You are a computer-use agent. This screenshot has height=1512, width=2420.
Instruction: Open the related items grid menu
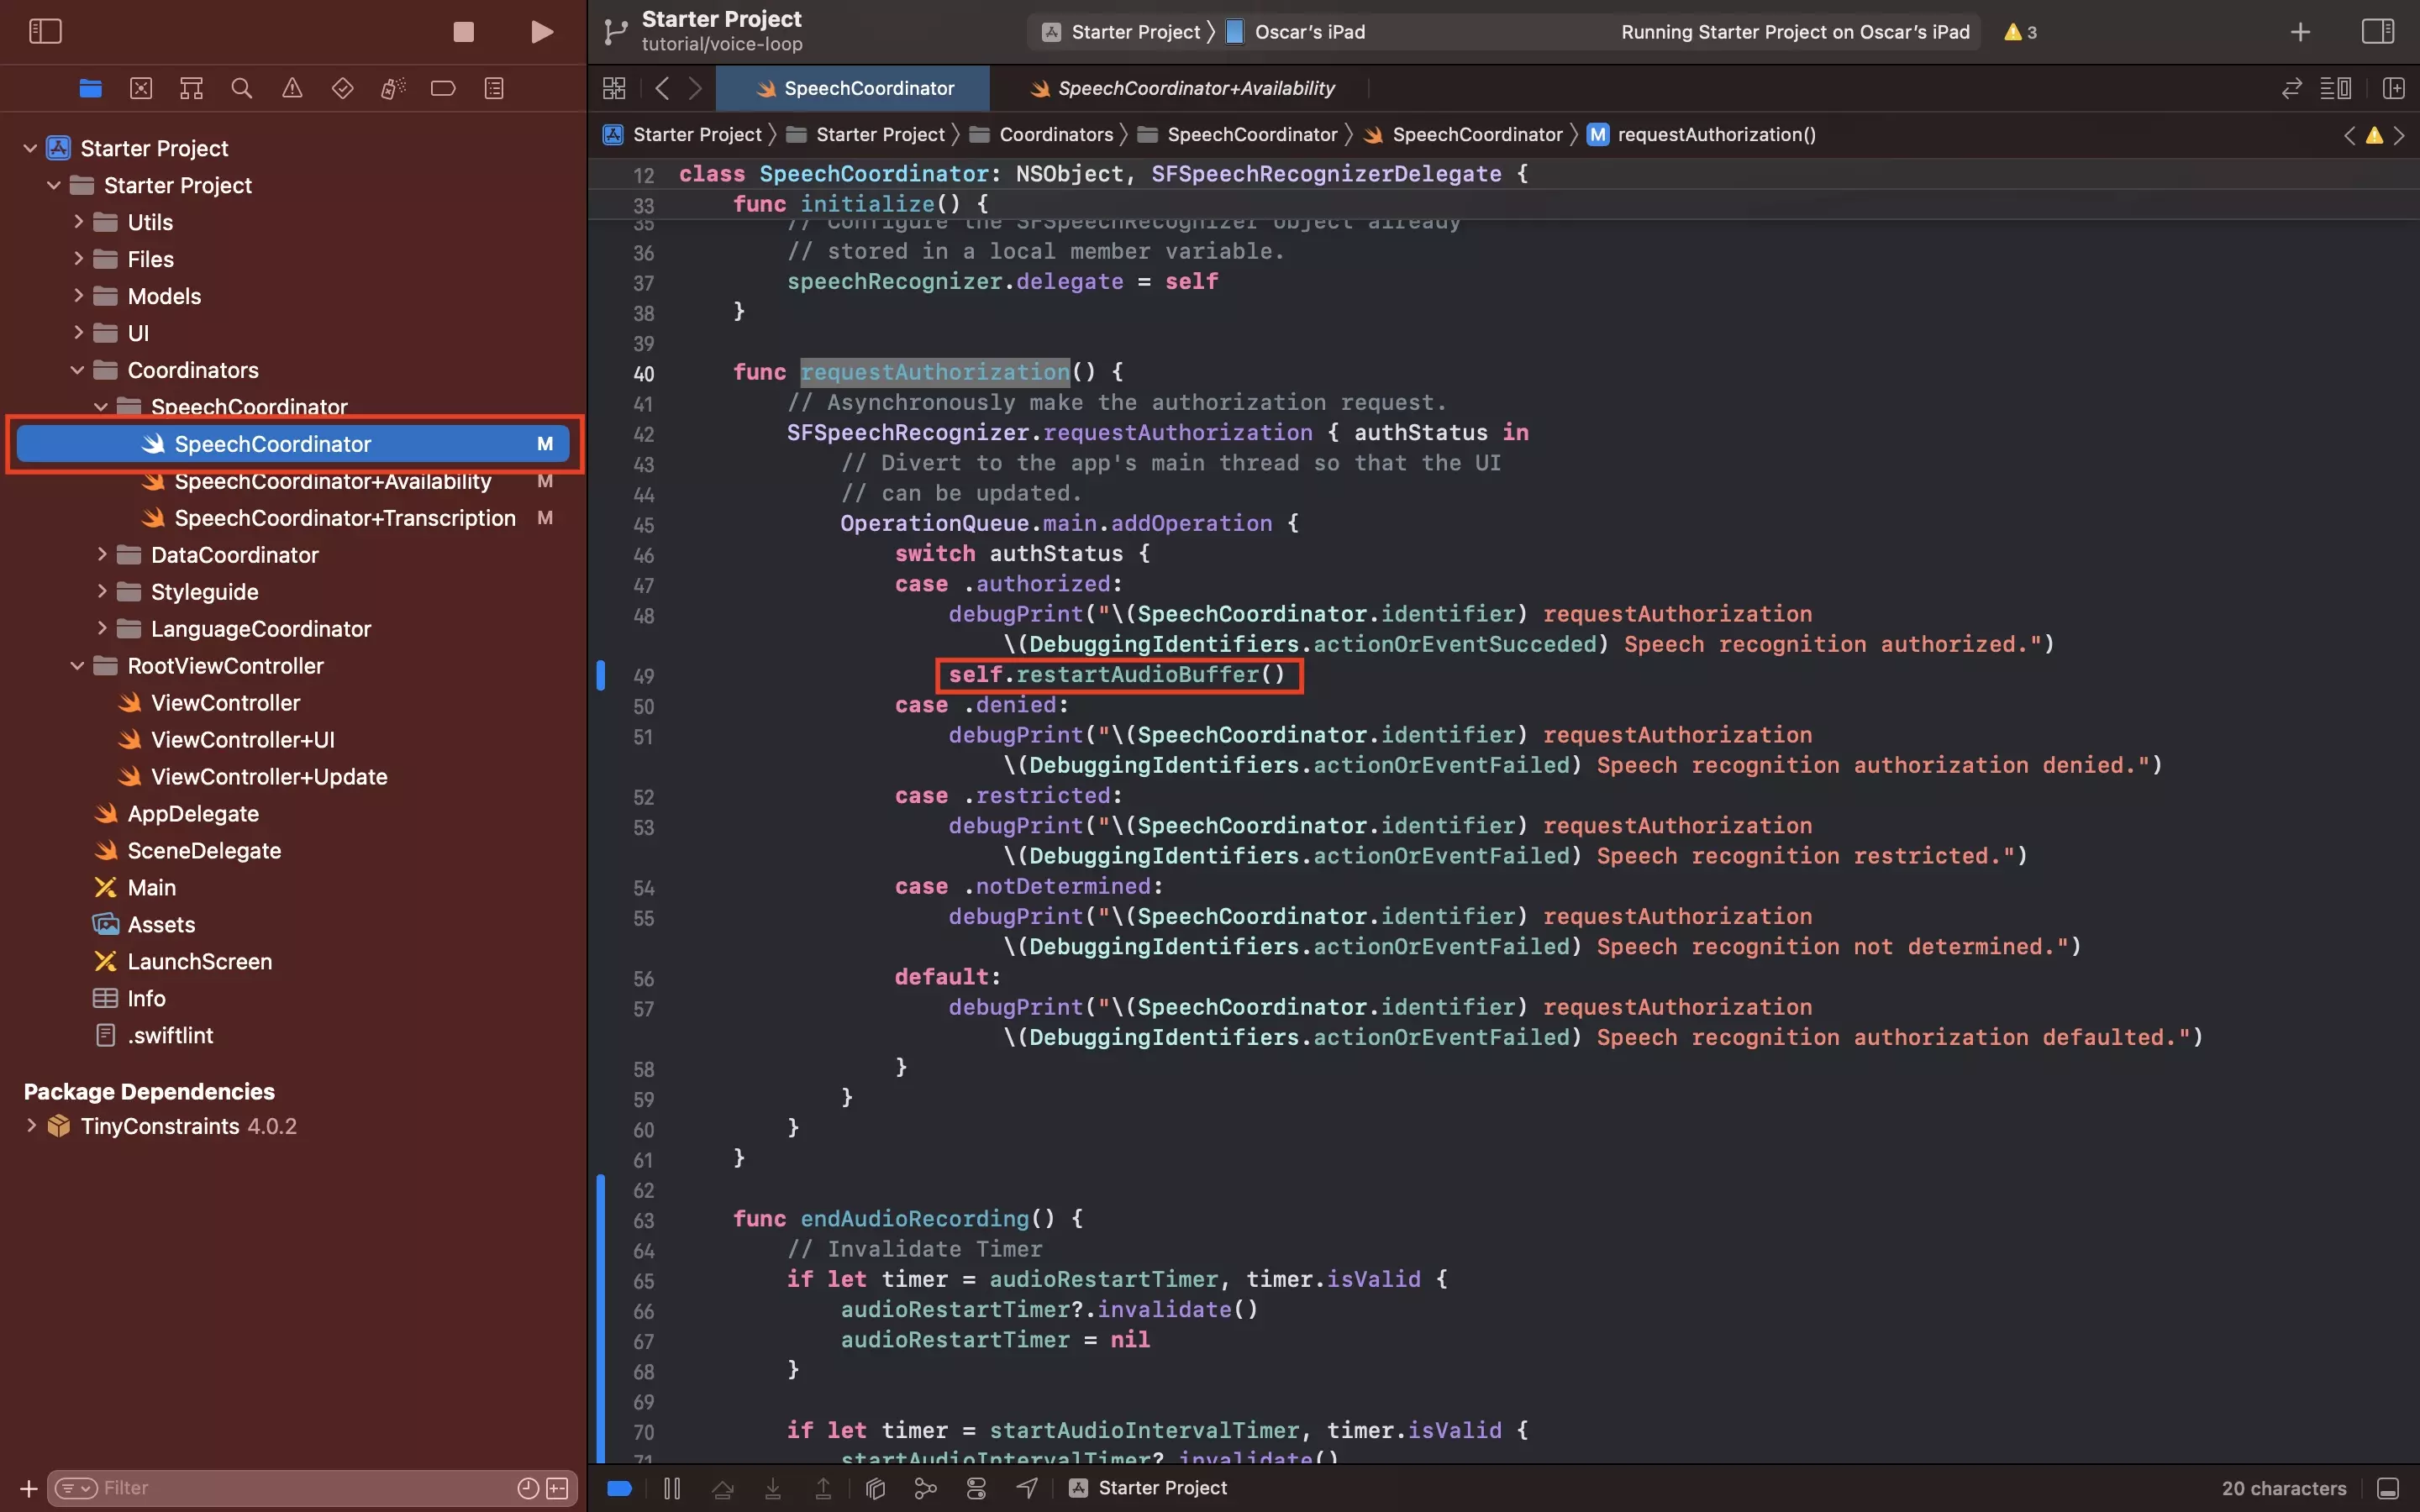[614, 88]
